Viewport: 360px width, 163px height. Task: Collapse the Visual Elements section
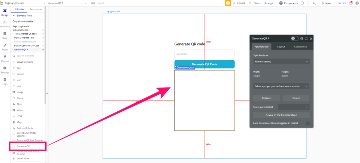pyautogui.click(x=13, y=62)
